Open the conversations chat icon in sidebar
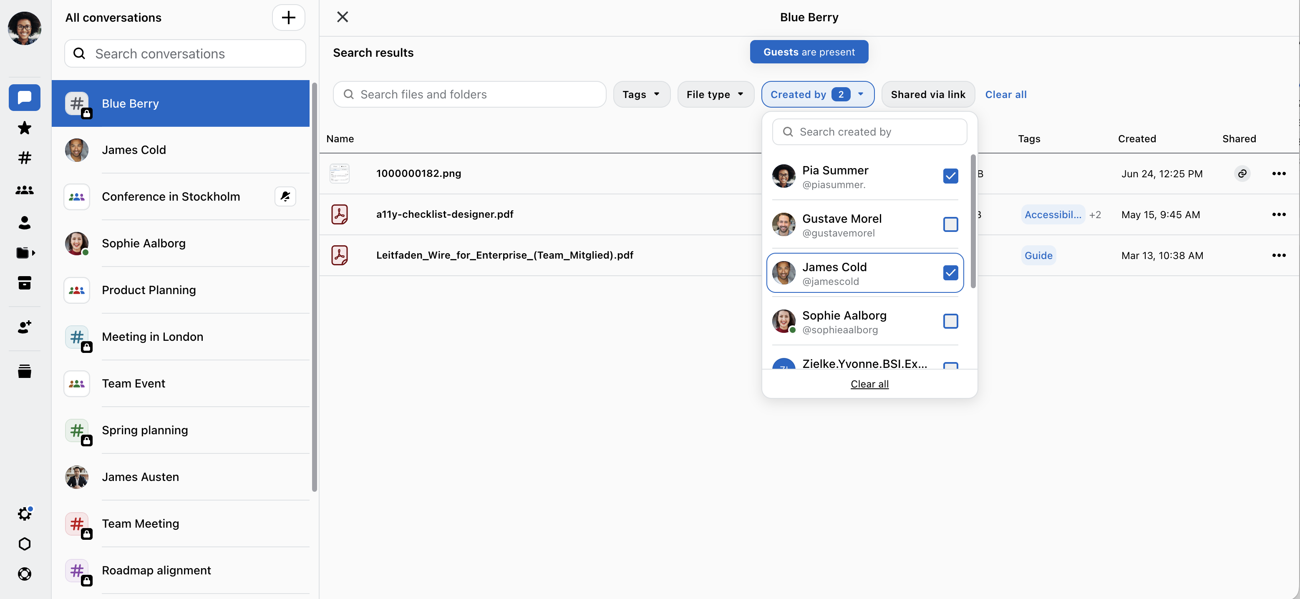Image resolution: width=1300 pixels, height=599 pixels. 24,97
